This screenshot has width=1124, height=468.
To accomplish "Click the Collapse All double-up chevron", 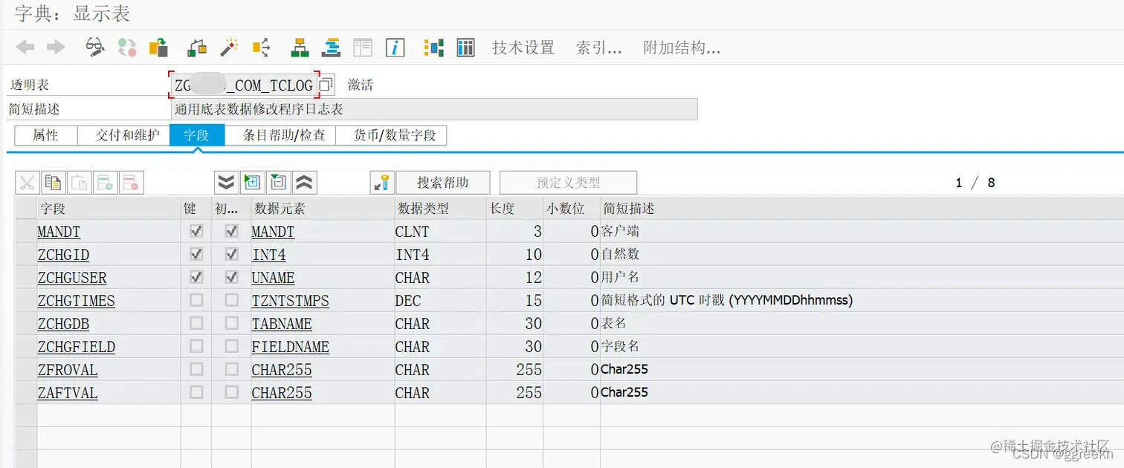I will pos(305,182).
